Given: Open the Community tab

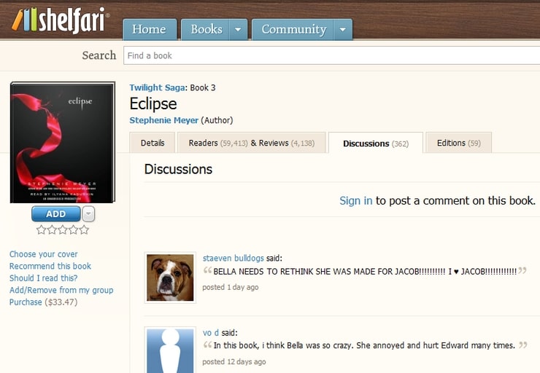Looking at the screenshot, I should click(293, 30).
